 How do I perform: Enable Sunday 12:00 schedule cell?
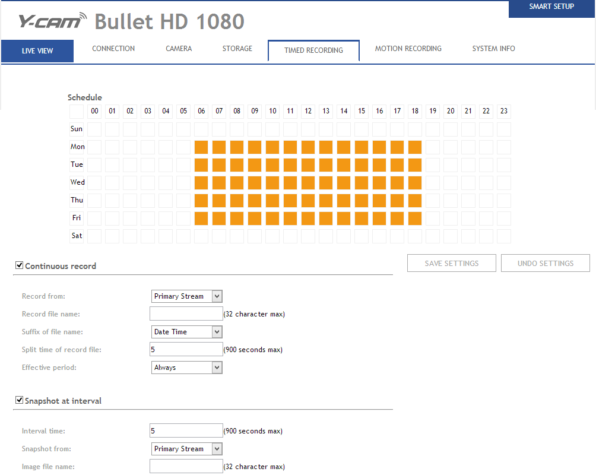308,129
